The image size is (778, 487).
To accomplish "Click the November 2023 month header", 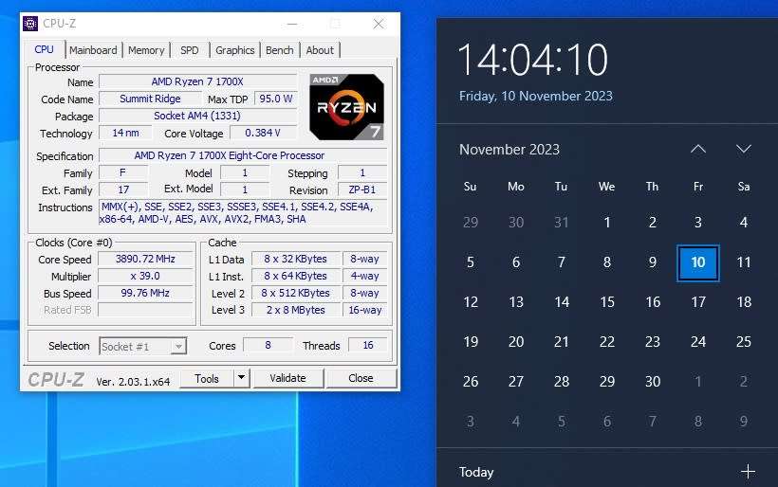I will pos(509,149).
